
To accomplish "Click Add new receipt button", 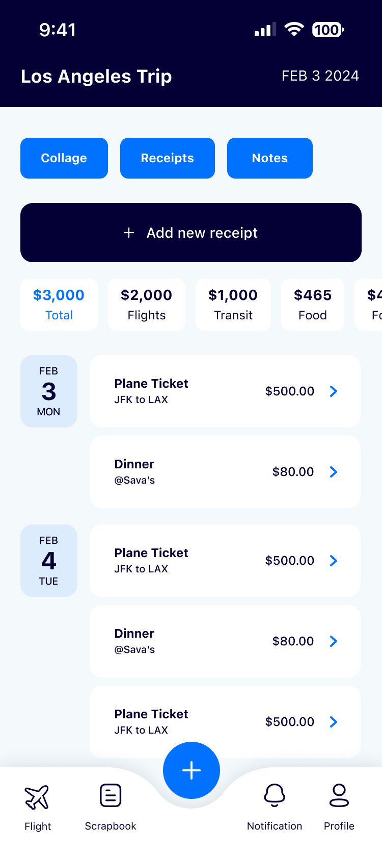I will (x=191, y=233).
